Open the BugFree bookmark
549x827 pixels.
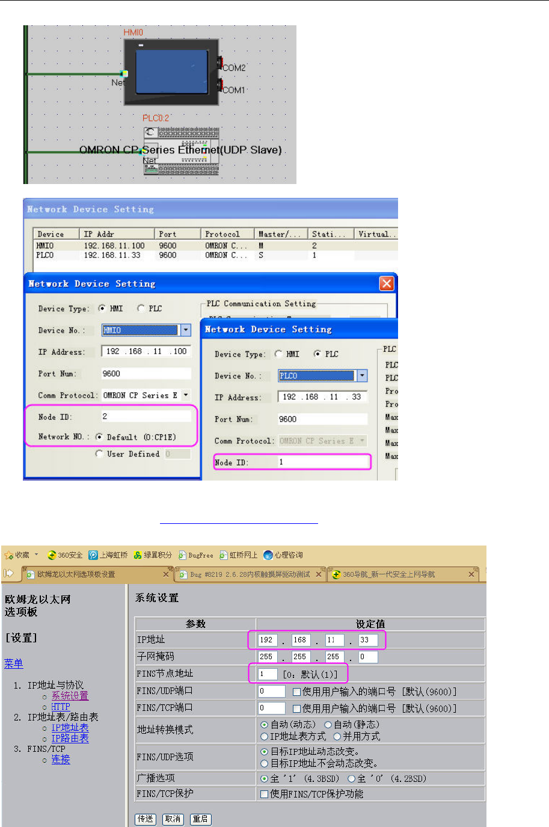pyautogui.click(x=196, y=555)
